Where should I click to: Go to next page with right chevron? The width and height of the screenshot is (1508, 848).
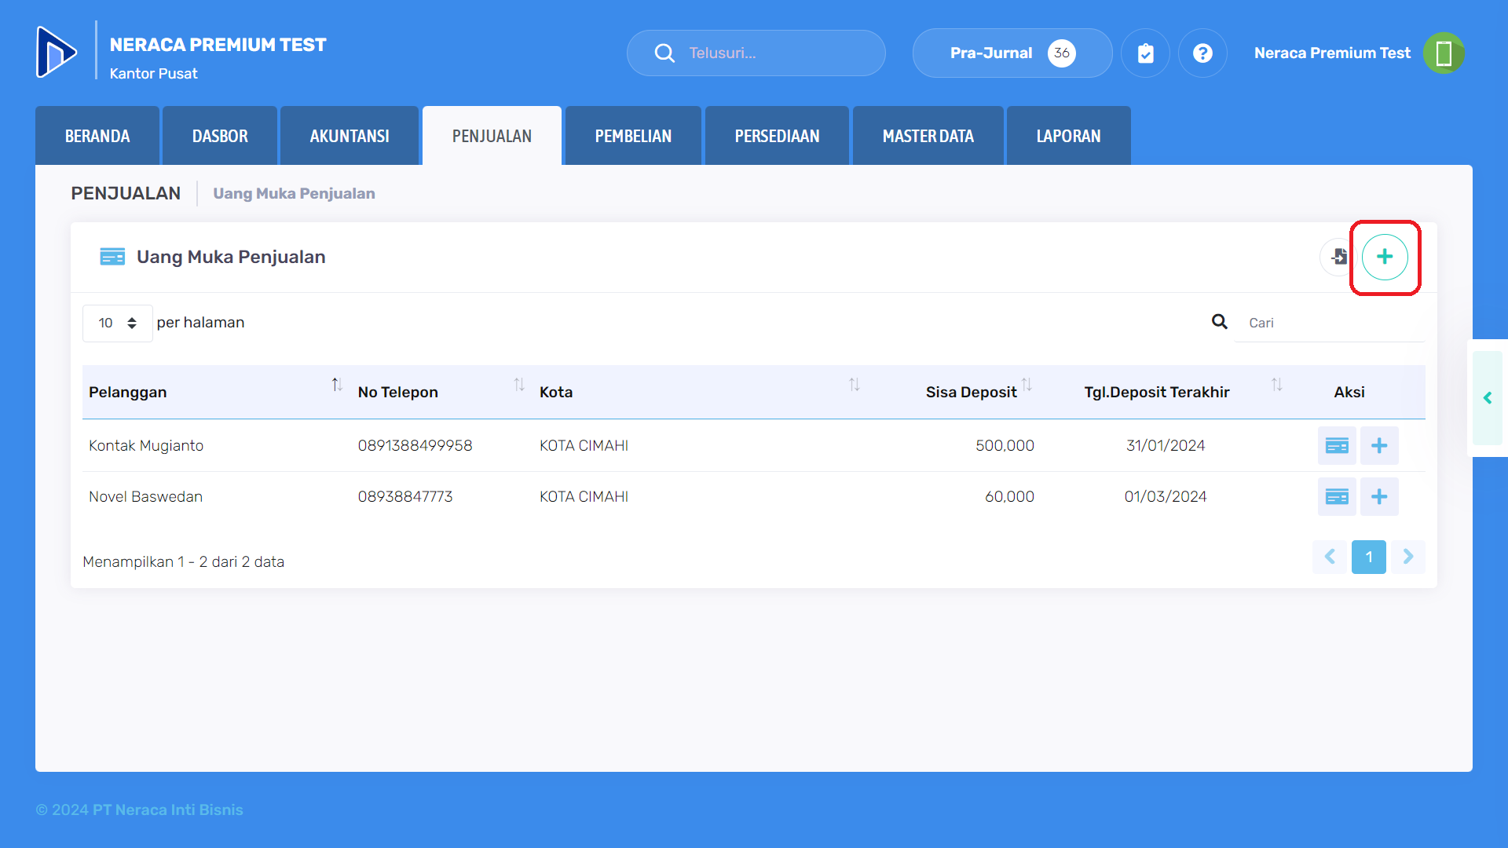coord(1408,557)
